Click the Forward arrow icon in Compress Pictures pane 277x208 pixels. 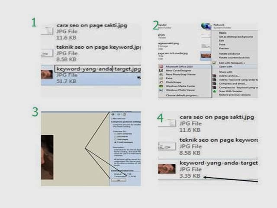pyautogui.click(x=119, y=114)
